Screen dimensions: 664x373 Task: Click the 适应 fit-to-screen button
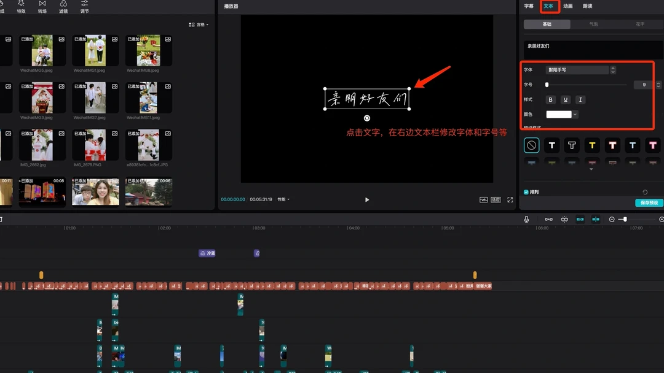[x=496, y=200]
